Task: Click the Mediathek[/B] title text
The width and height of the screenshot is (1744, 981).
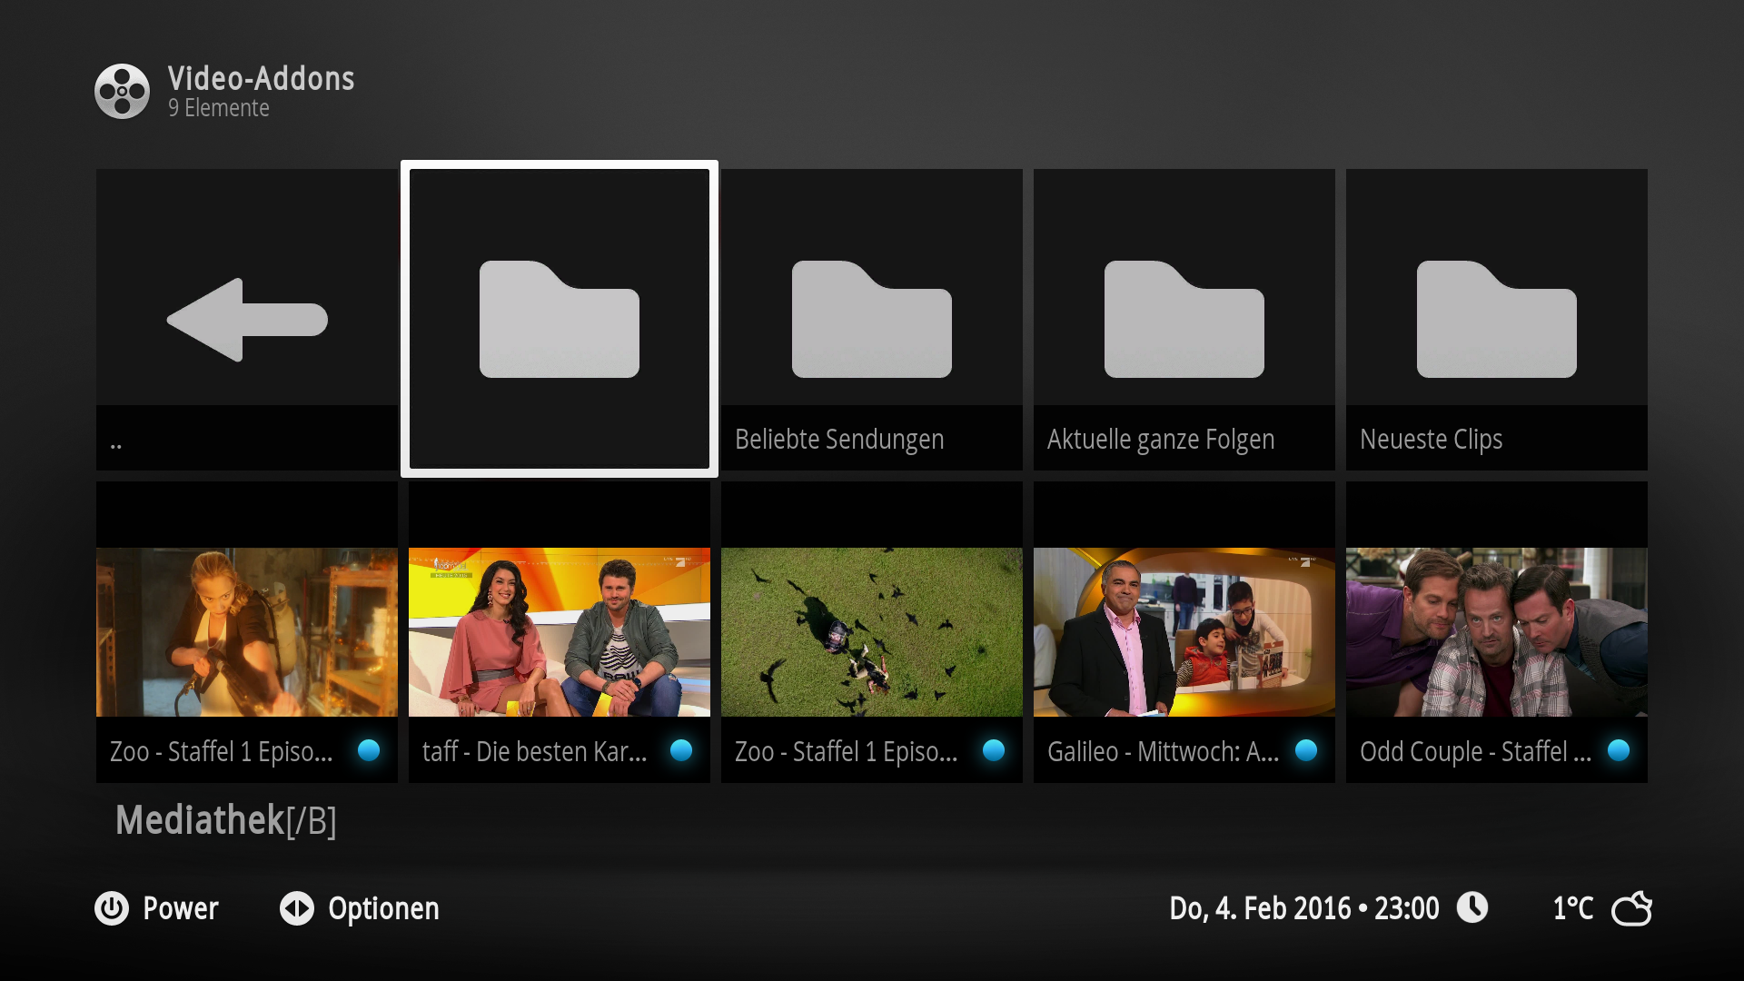Action: pos(226,820)
